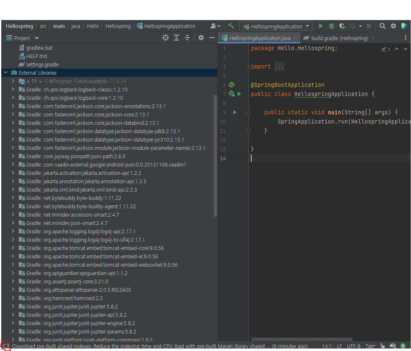This screenshot has width=411, height=351.
Task: Click Collapse All icon in Project panel
Action: 187,38
